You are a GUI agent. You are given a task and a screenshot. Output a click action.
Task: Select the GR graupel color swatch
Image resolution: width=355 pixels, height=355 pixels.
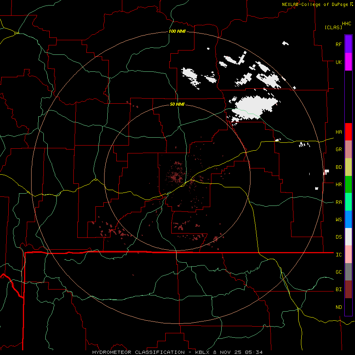tap(348, 149)
